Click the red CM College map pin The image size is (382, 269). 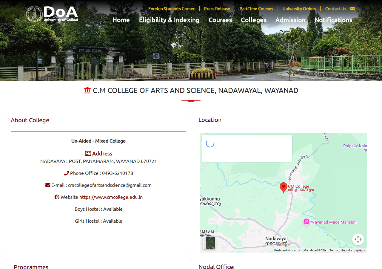tap(284, 188)
